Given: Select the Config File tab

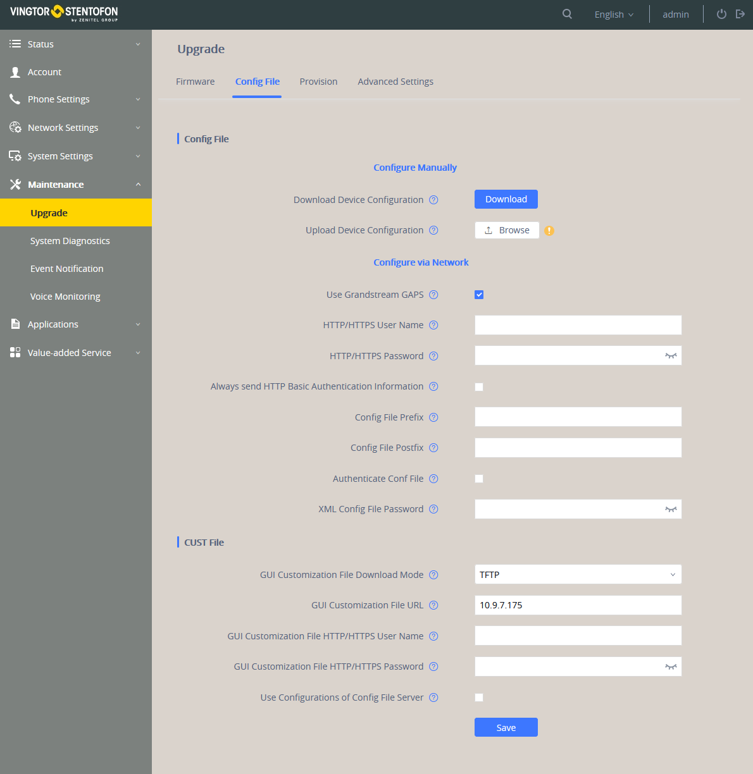Looking at the screenshot, I should (258, 82).
